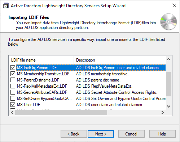Select the MS-ParentDistname.LDF file name
180x142 pixels.
[x=38, y=80]
